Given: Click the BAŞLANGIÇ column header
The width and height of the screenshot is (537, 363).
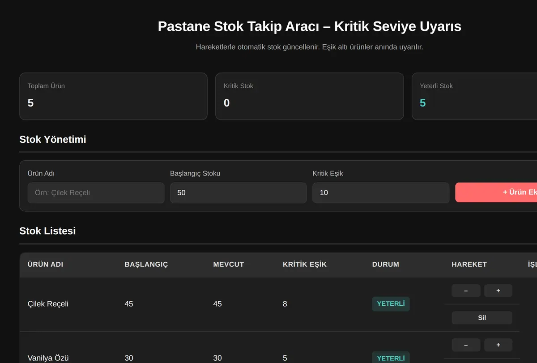Looking at the screenshot, I should click(146, 265).
